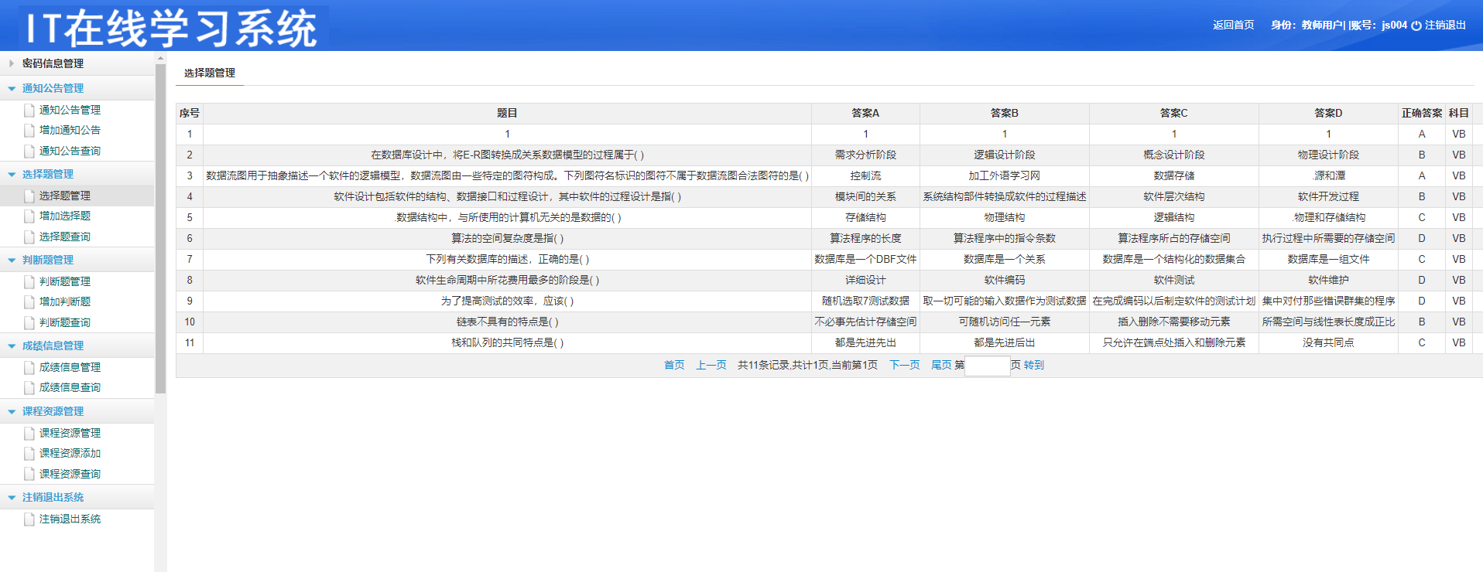
Task: Go to 首页 in pagination
Action: 674,365
